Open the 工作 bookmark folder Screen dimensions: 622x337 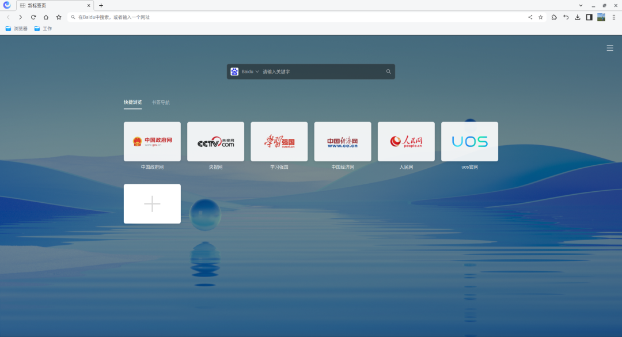[x=43, y=29]
